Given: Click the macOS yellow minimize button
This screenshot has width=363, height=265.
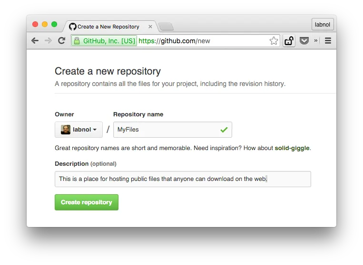Looking at the screenshot, I should coord(45,24).
